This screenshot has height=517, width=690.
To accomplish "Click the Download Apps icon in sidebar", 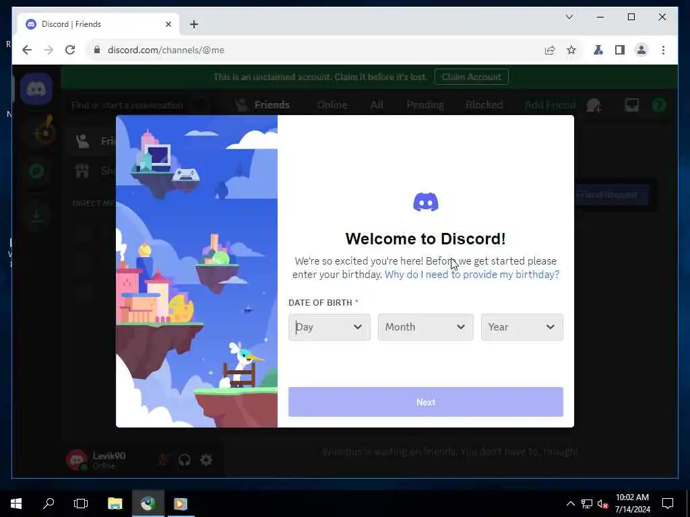I will pyautogui.click(x=36, y=216).
